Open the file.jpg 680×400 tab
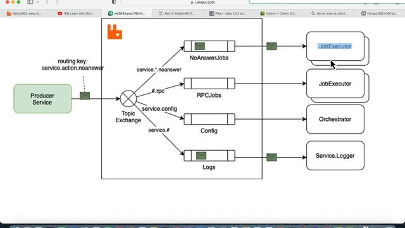The width and height of the screenshot is (405, 228). point(379,13)
